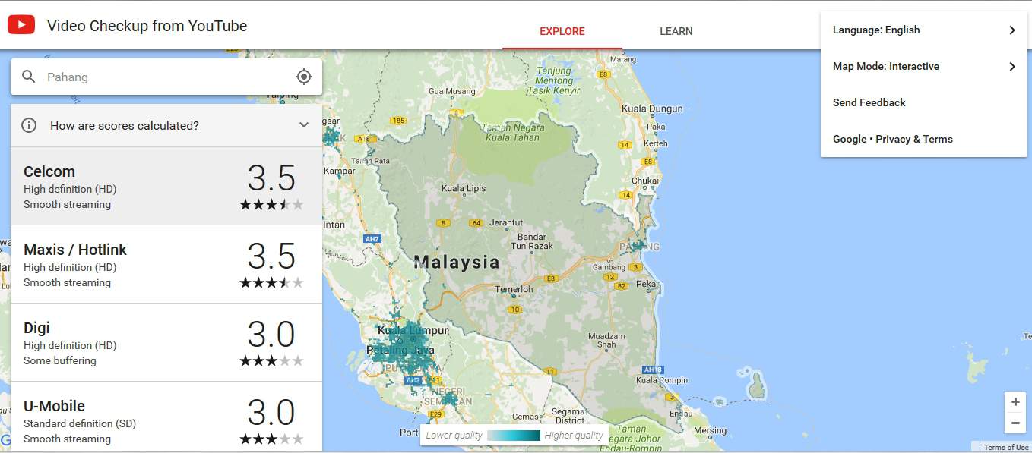Select Language: English menu item

[x=924, y=30]
